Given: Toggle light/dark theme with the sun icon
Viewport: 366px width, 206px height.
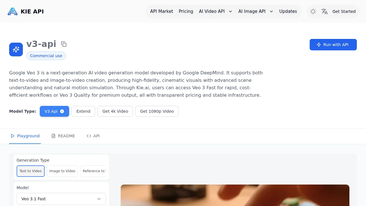Looking at the screenshot, I should coord(313,11).
